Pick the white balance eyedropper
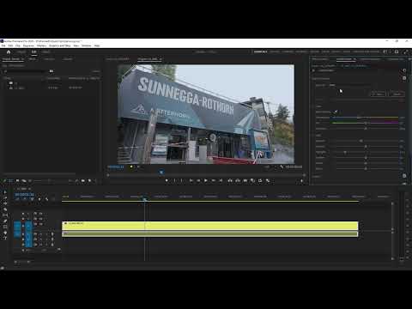Image resolution: width=412 pixels, height=309 pixels. 336,112
